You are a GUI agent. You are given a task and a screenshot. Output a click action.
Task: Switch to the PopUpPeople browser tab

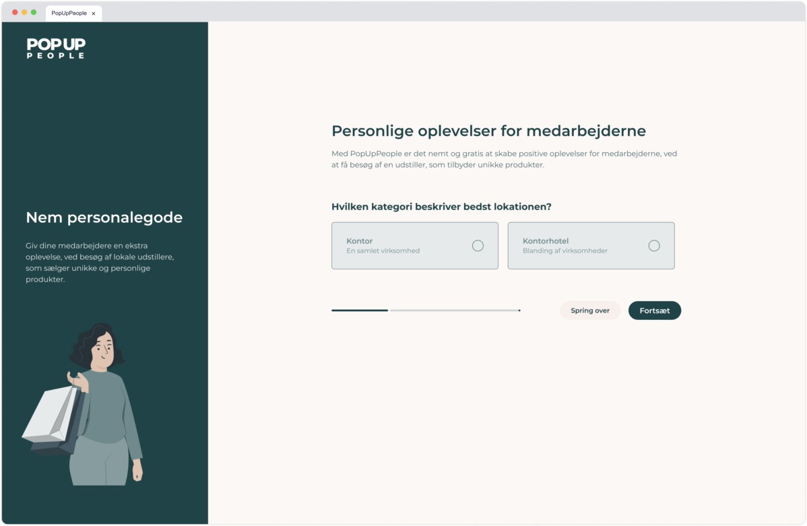[69, 12]
